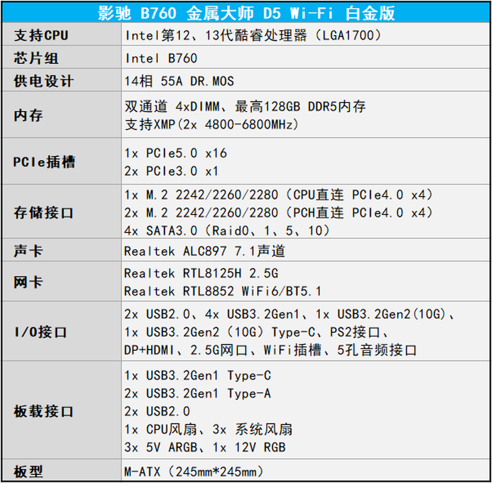Select the '支持CPU' row label
Screen dimensions: 492x483
click(41, 35)
